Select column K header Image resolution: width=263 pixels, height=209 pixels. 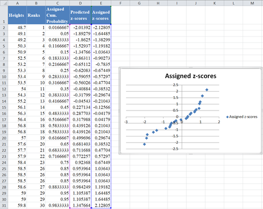pos(214,3)
